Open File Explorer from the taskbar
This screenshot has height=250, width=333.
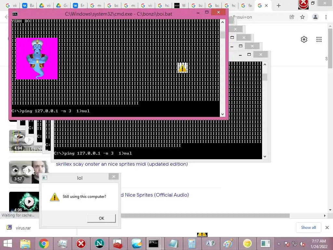25,243
